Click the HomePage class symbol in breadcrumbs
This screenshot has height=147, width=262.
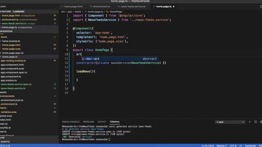coord(114,12)
